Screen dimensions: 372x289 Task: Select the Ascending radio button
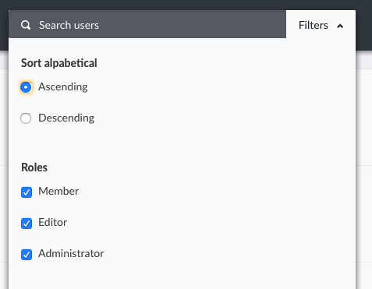pos(26,87)
